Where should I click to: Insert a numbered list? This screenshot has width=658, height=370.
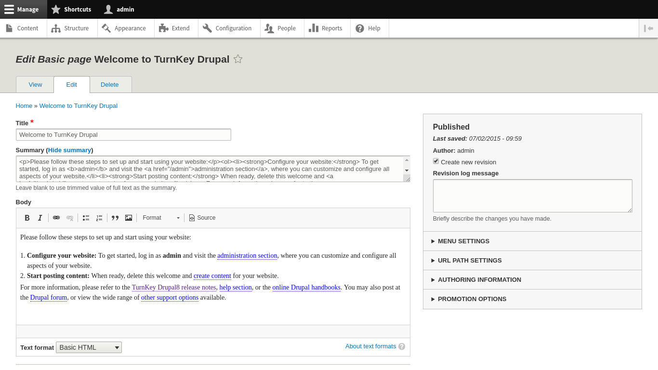[99, 218]
